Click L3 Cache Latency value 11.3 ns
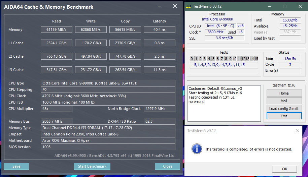 (160, 70)
